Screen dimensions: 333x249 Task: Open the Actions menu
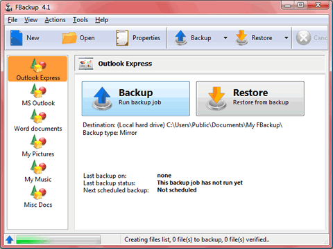tap(55, 20)
